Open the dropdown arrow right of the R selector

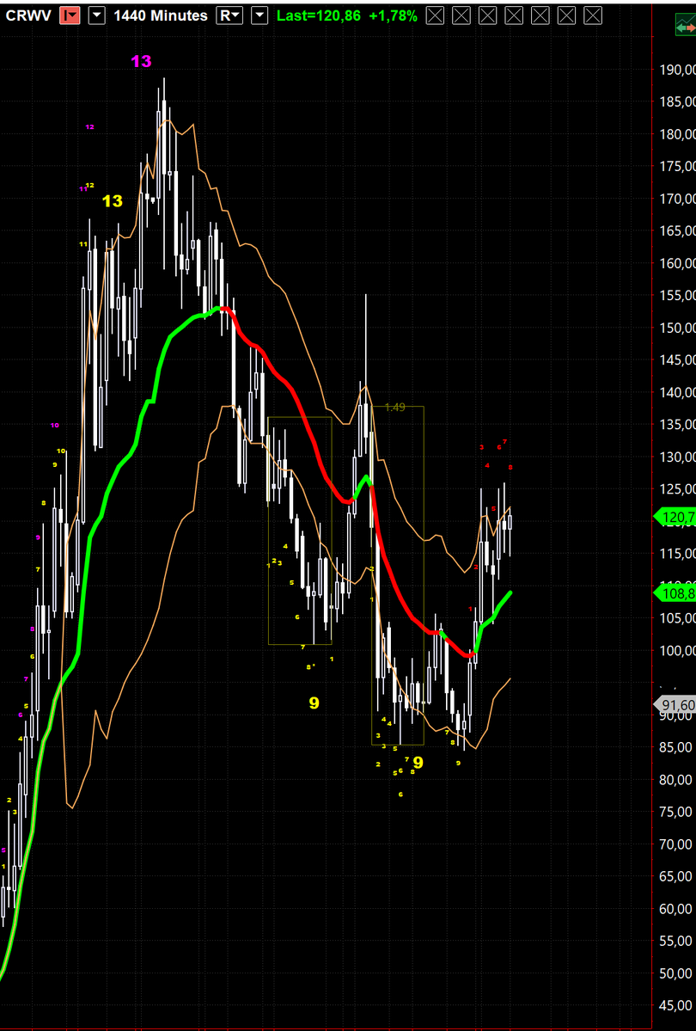pos(259,15)
